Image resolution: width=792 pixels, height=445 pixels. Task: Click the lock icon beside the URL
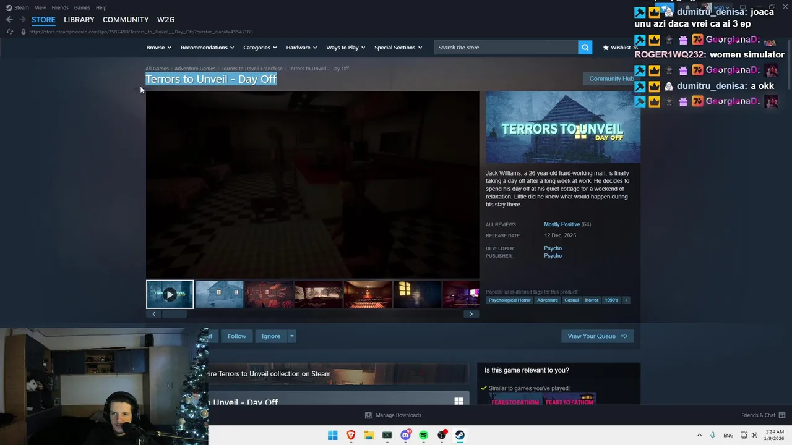pos(23,32)
